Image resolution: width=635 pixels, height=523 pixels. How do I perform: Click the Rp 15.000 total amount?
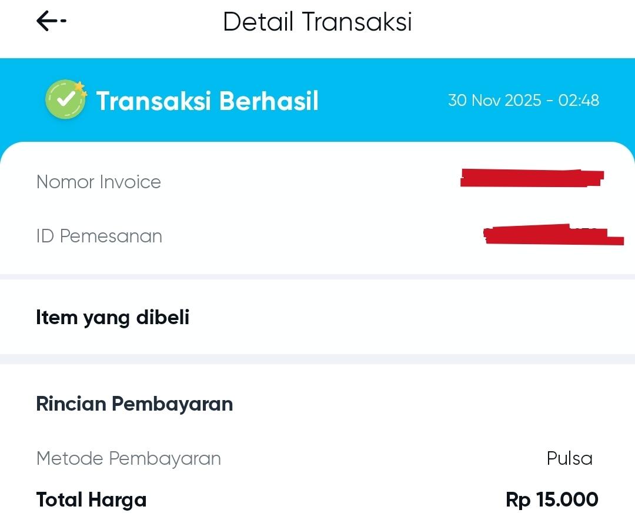(x=551, y=499)
